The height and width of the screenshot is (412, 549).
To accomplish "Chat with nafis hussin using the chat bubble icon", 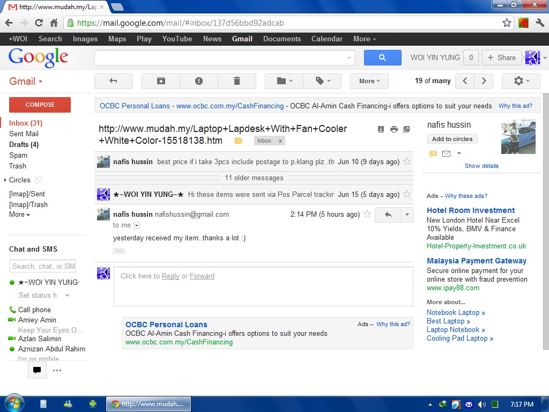I will pos(433,153).
